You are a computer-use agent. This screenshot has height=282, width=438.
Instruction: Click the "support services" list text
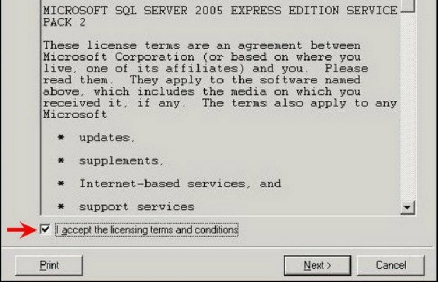click(x=136, y=207)
